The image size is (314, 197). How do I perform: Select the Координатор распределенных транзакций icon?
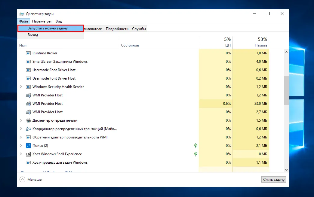point(28,129)
